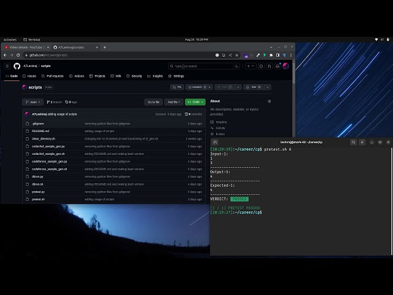Open the share icon in address bar

click(x=230, y=55)
